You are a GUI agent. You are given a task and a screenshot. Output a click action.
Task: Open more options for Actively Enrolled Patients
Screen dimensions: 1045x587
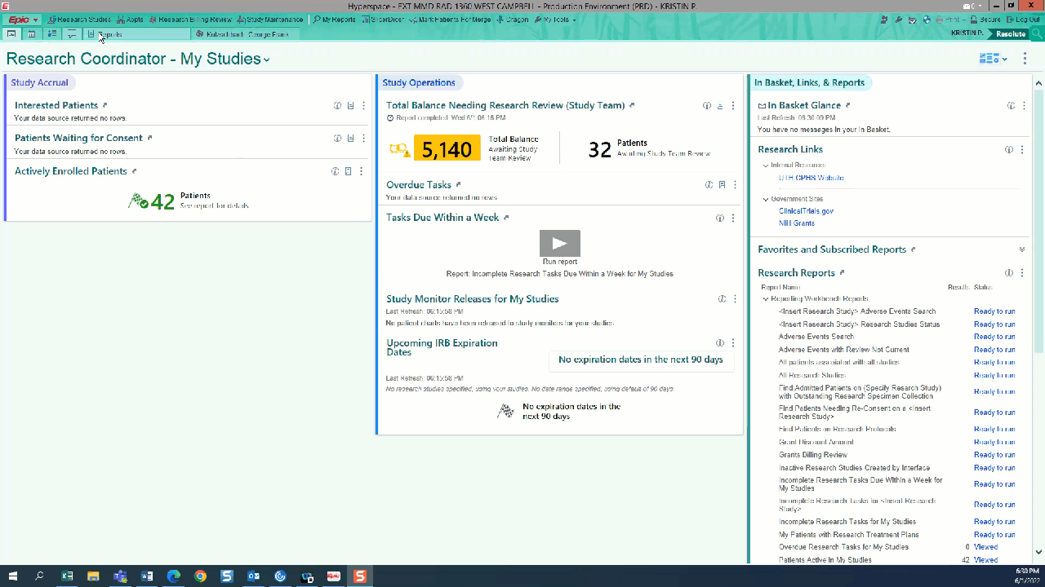click(362, 171)
